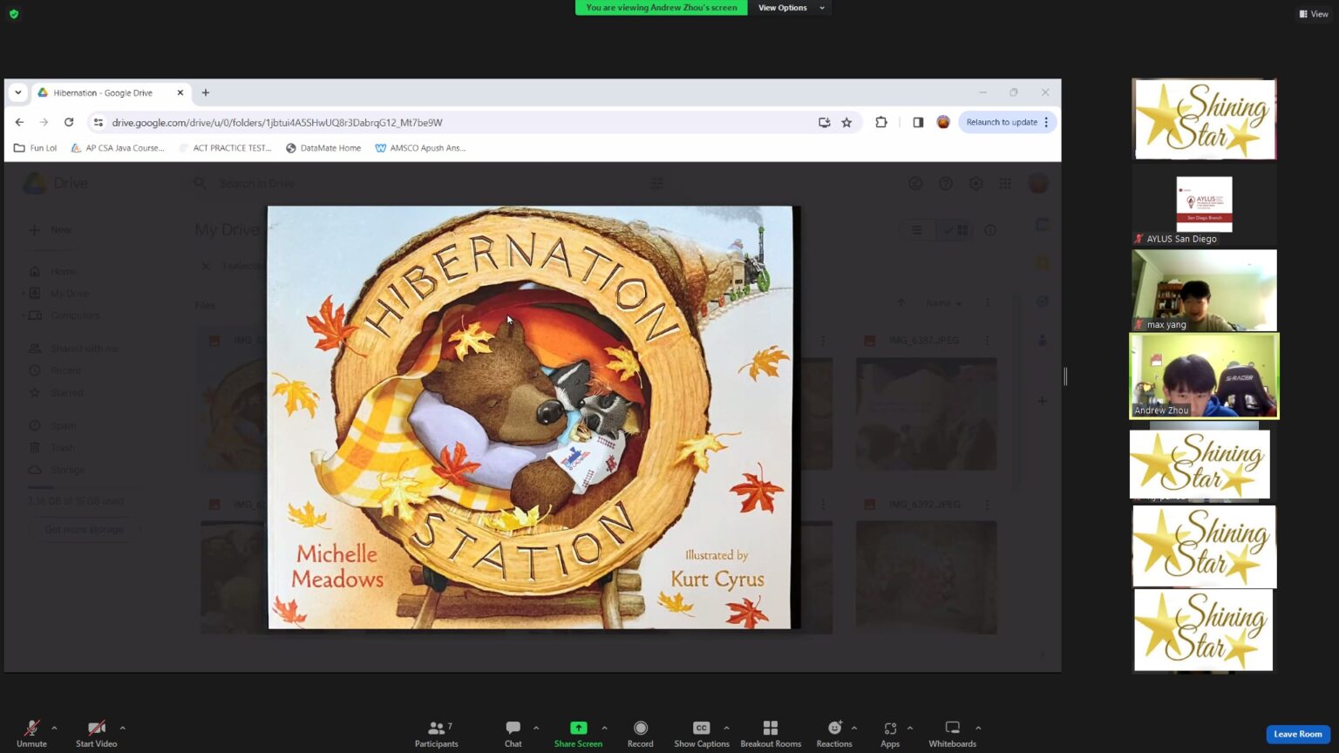Screen dimensions: 1339x753
Task: Open the Zoom Chat panel
Action: [x=513, y=733]
